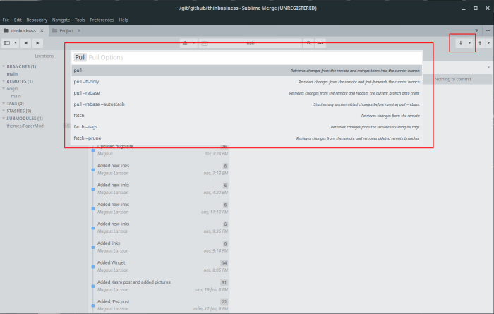
Task: Open the Edit menu
Action: pos(18,20)
